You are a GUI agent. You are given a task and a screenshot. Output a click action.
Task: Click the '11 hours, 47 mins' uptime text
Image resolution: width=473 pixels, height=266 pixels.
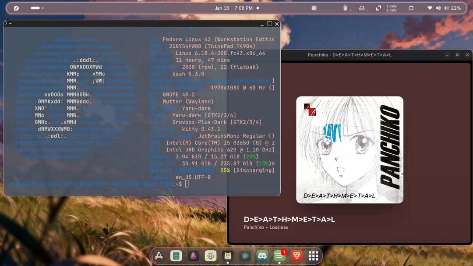pos(203,60)
